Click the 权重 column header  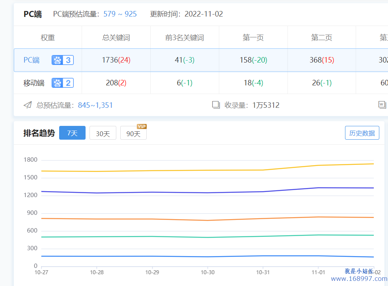(47, 37)
